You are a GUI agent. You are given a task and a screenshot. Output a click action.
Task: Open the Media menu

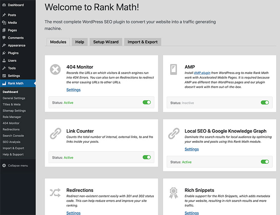pyautogui.click(x=18, y=22)
